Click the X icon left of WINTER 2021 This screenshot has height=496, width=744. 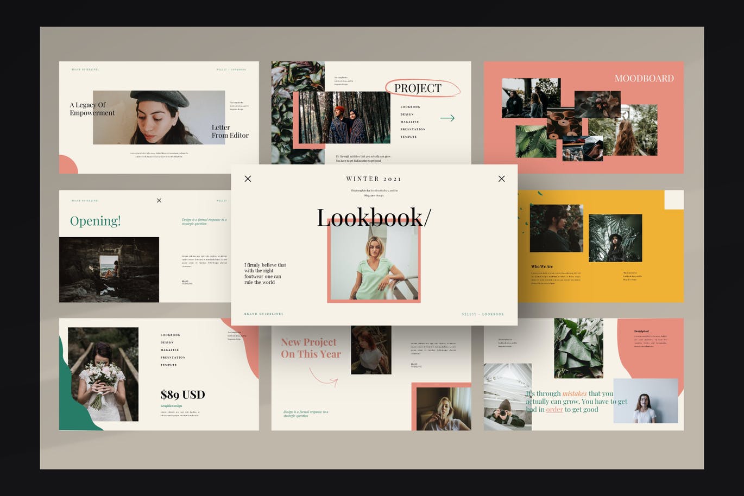coord(248,179)
